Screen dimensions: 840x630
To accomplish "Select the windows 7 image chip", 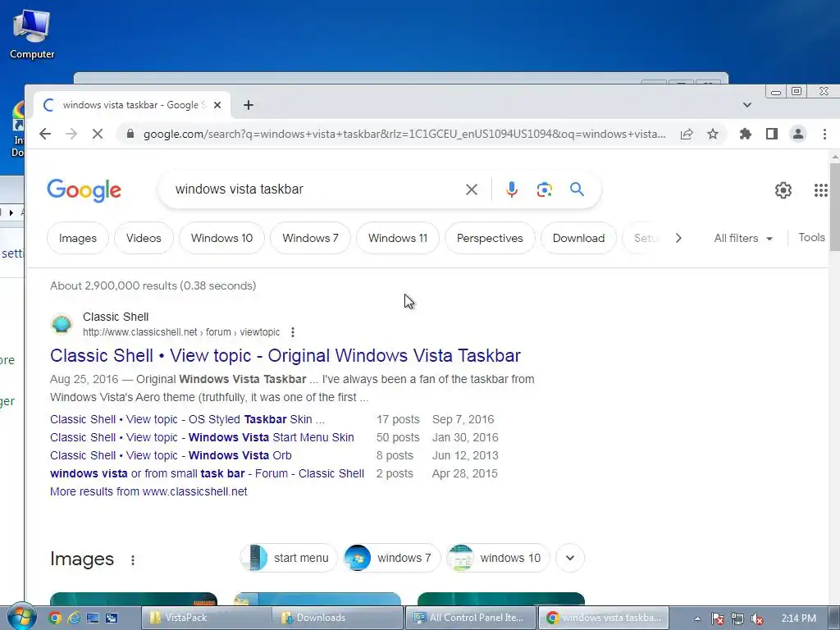I will click(391, 558).
